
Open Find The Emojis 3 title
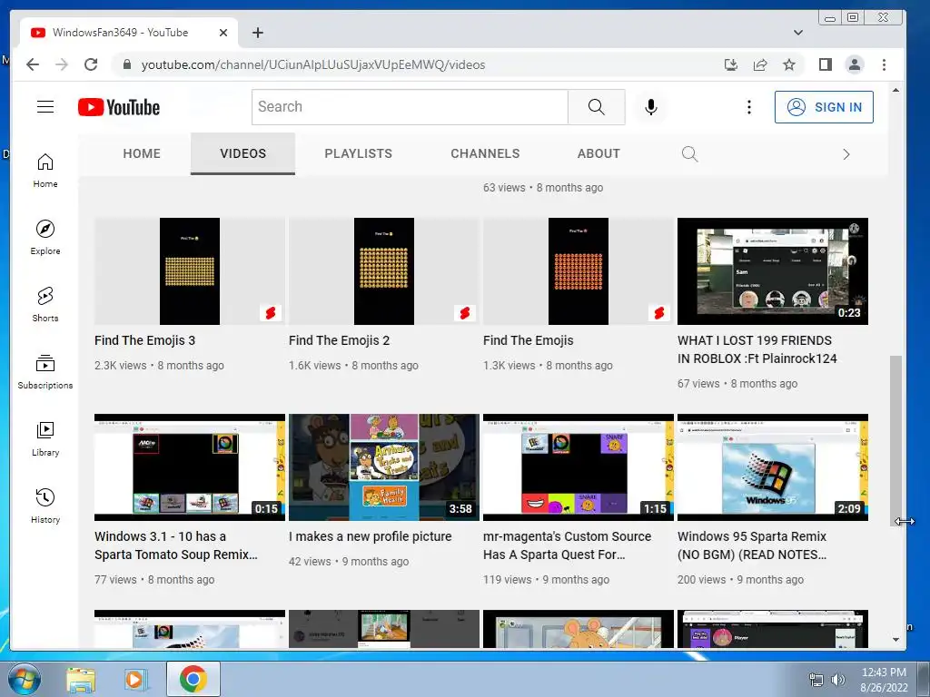[x=144, y=340]
